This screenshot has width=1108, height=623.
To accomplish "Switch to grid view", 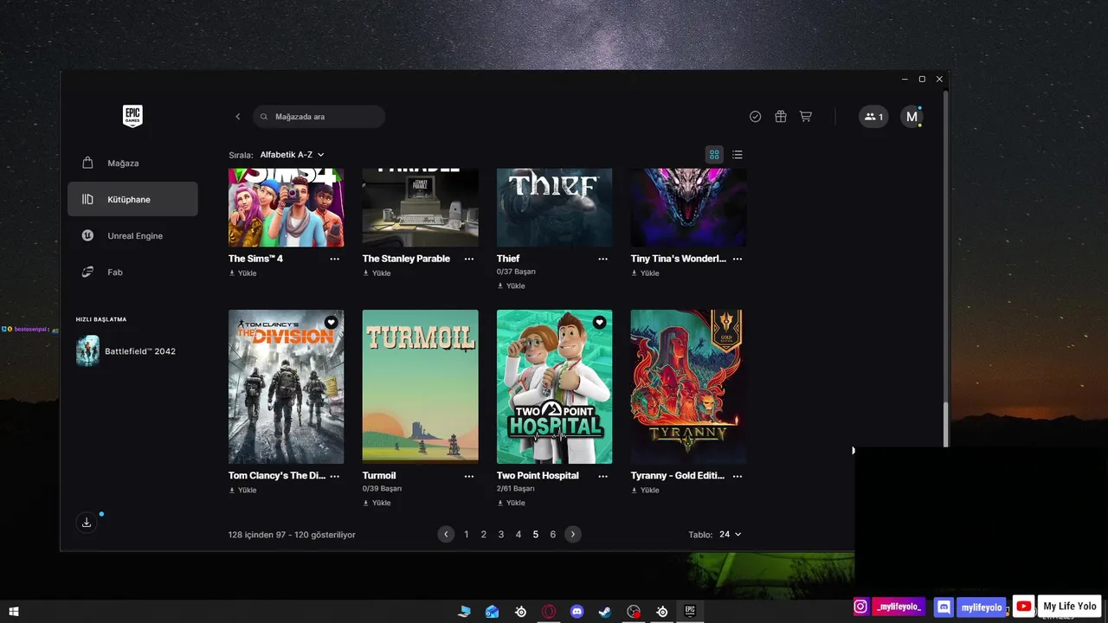I will [x=714, y=155].
